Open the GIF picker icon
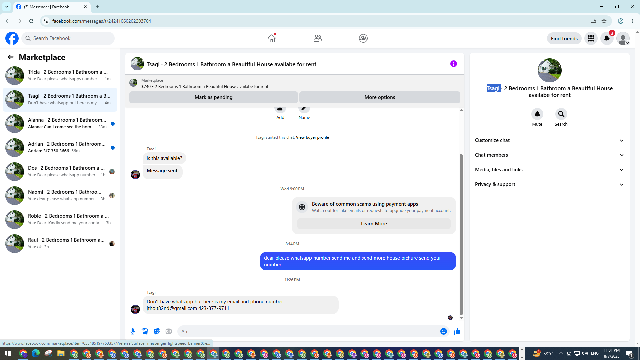 (x=169, y=331)
